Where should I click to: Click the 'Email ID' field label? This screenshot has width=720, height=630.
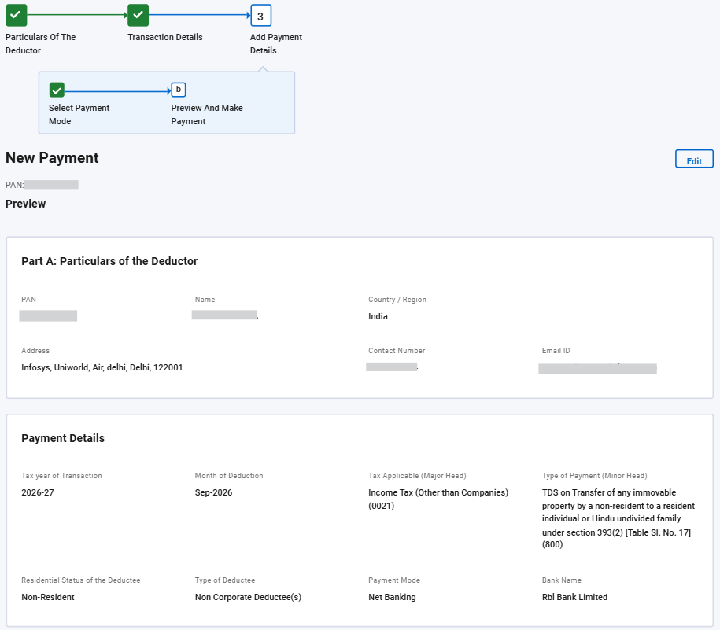[x=556, y=351]
